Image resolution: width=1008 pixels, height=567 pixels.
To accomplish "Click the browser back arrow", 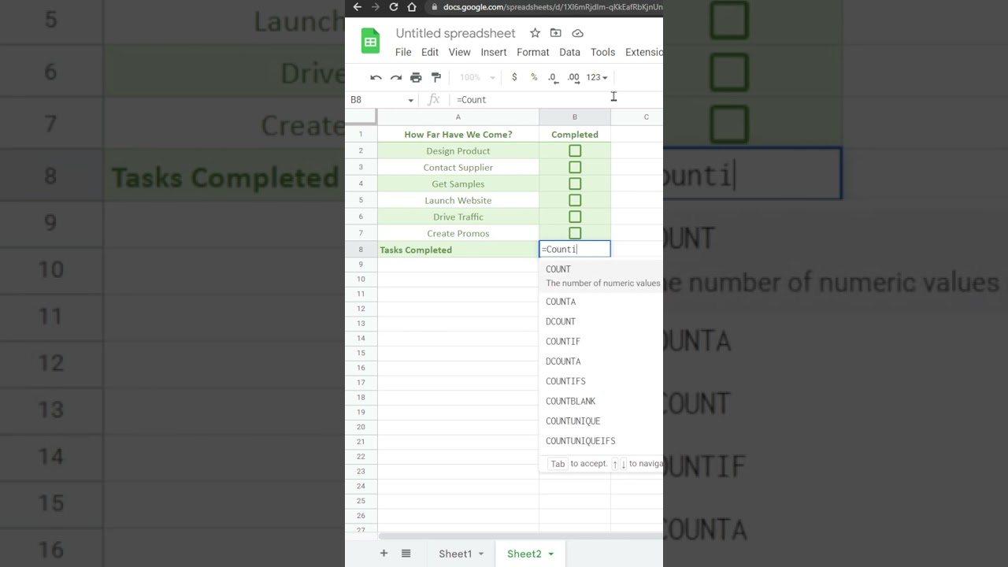I will (357, 7).
